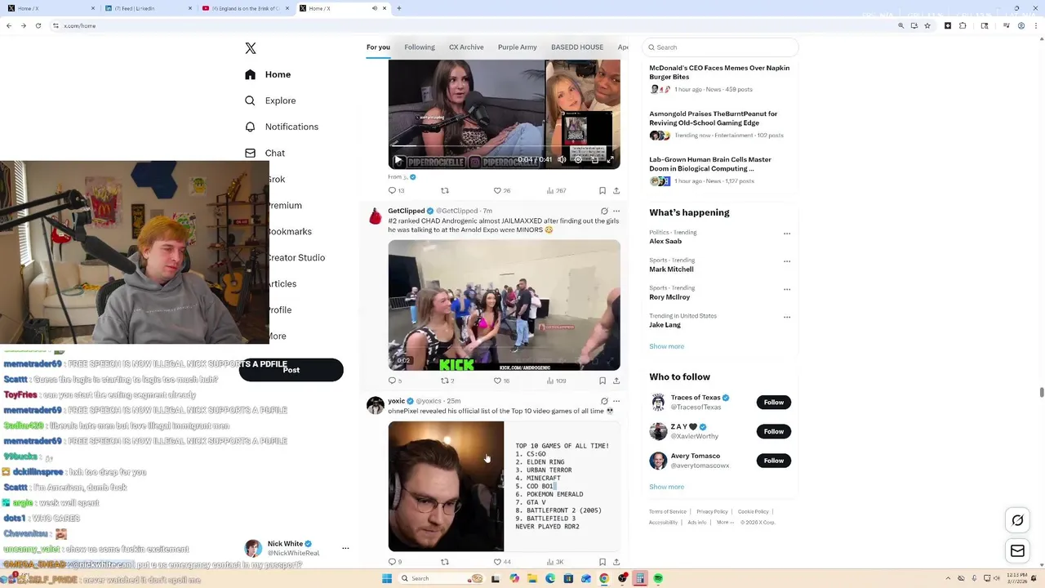Viewport: 1045px width, 588px height.
Task: Open File Explorer from the taskbar
Action: 531,578
